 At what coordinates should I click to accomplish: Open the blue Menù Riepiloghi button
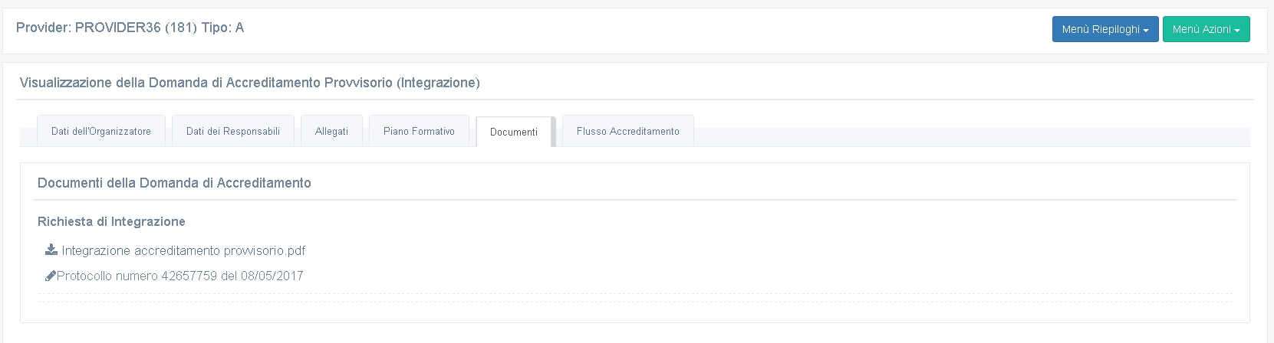[1105, 29]
